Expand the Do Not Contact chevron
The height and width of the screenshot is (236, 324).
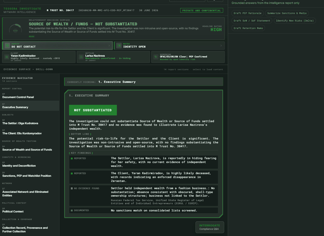coord(109,46)
